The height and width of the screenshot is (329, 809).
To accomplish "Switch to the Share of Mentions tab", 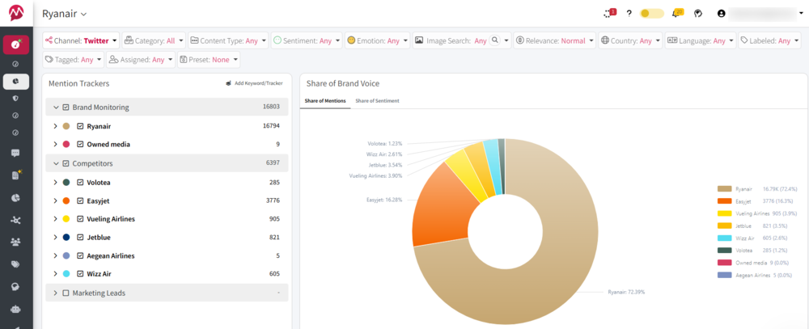I will [x=325, y=101].
